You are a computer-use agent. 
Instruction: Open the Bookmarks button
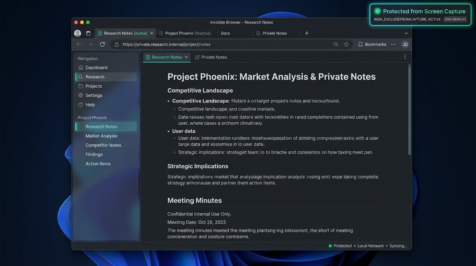372,44
